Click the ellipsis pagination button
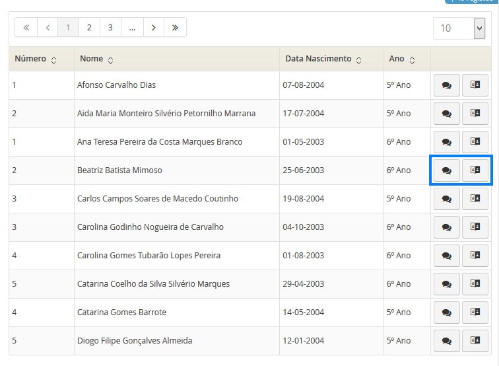This screenshot has width=499, height=366. [132, 28]
